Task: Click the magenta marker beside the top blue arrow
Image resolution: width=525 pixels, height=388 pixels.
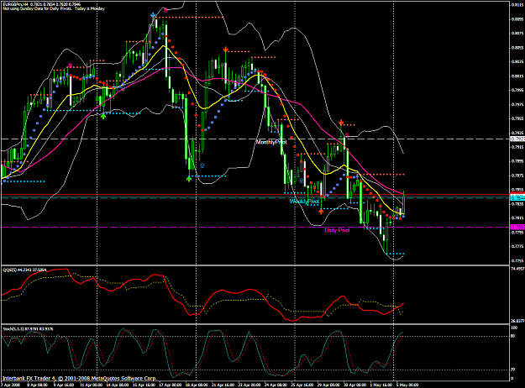Action: click(165, 10)
